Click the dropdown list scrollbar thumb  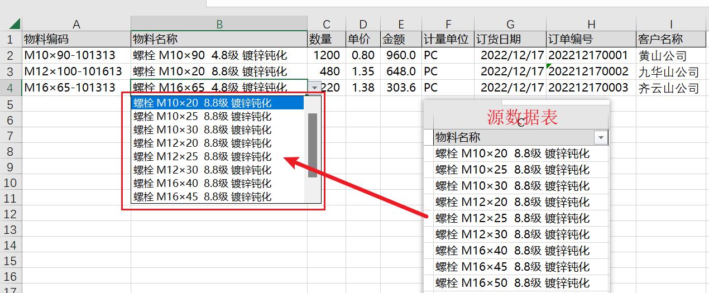(x=313, y=145)
